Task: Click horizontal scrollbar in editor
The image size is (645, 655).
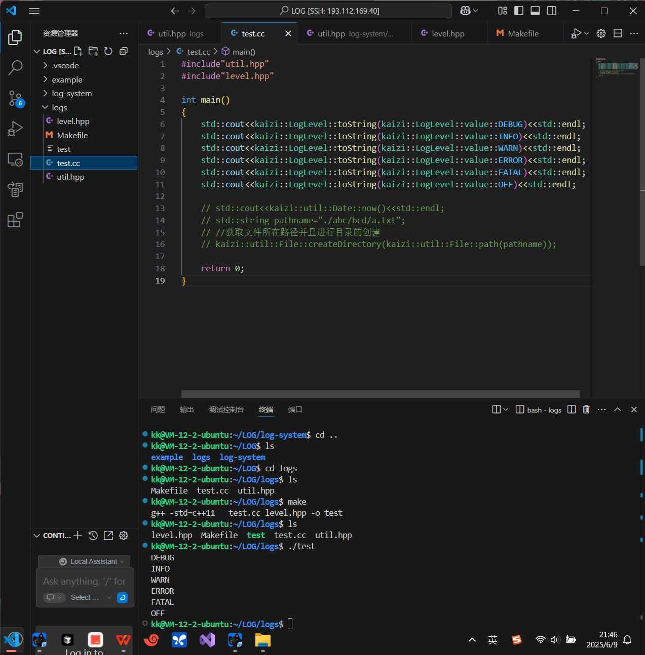Action: (380, 394)
